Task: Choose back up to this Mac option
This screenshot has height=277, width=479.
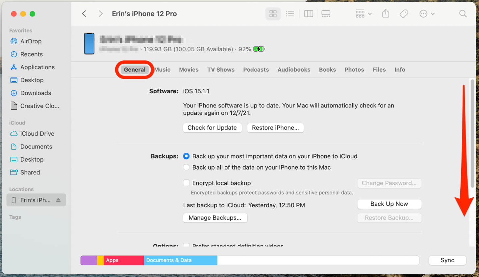Action: pos(186,167)
